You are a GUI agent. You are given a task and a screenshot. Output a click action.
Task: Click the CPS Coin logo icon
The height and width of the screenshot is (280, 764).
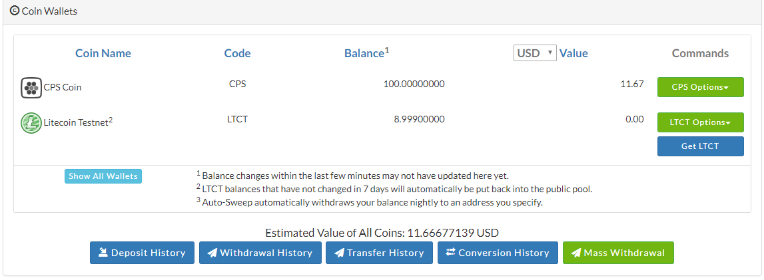coord(31,87)
